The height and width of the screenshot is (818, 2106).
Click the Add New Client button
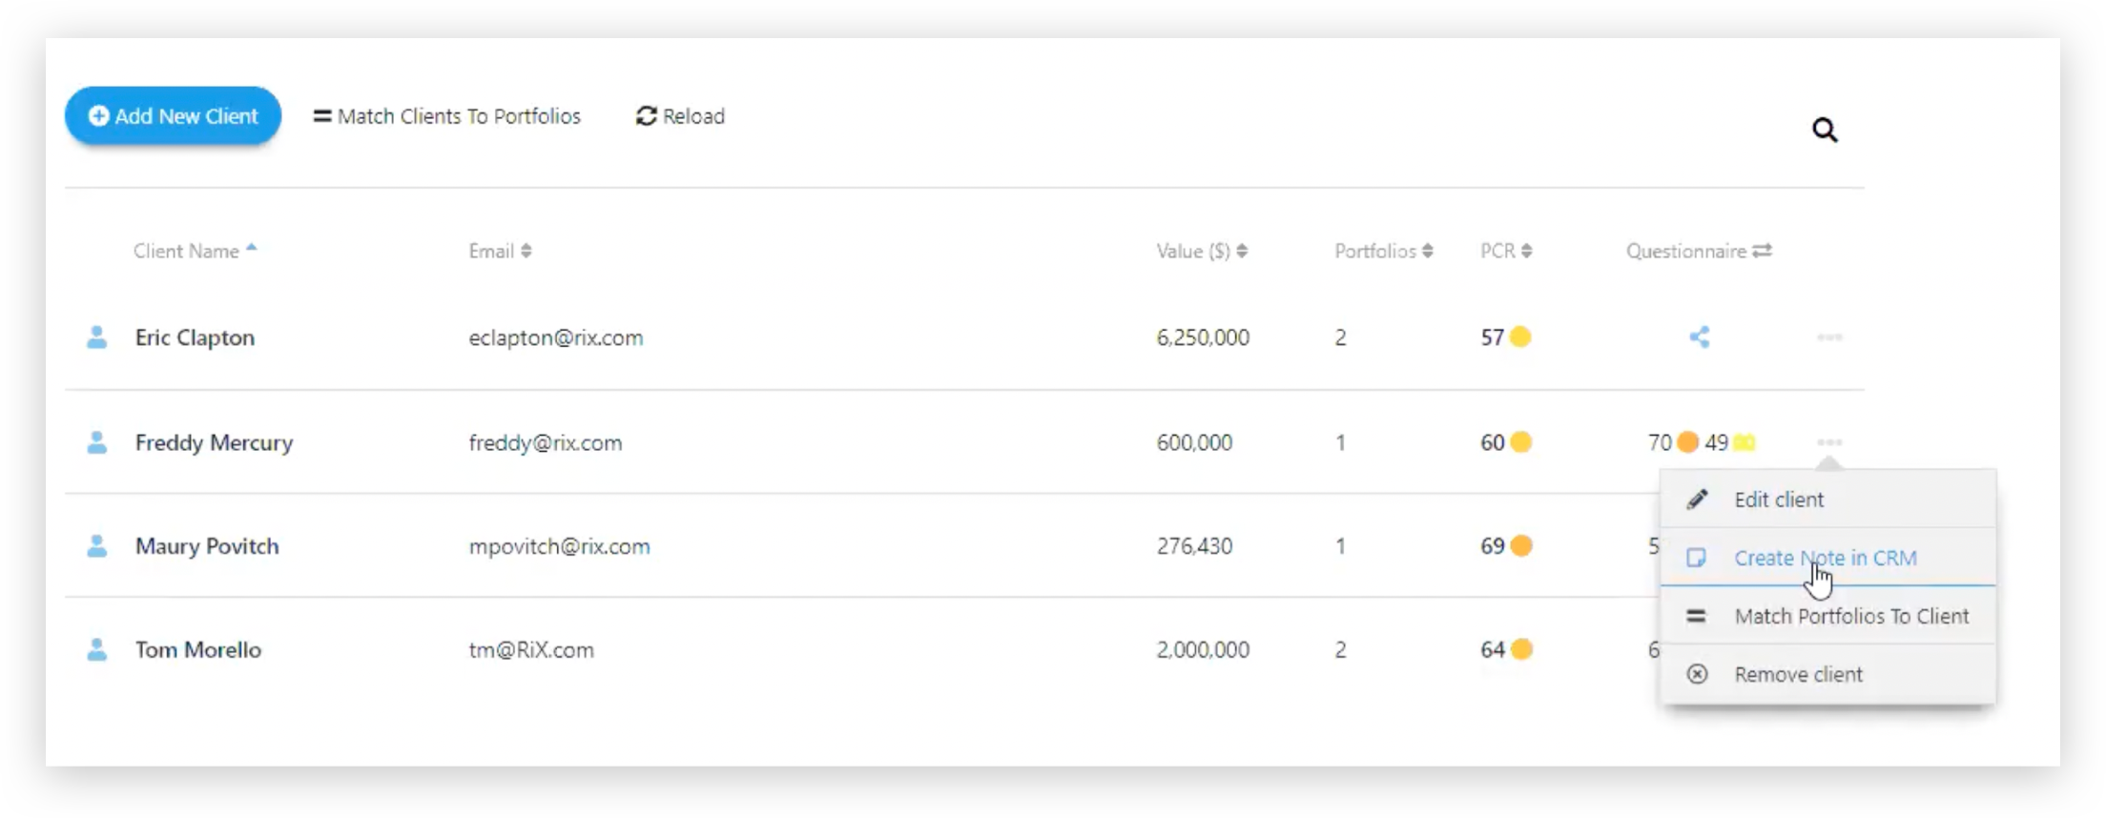173,116
